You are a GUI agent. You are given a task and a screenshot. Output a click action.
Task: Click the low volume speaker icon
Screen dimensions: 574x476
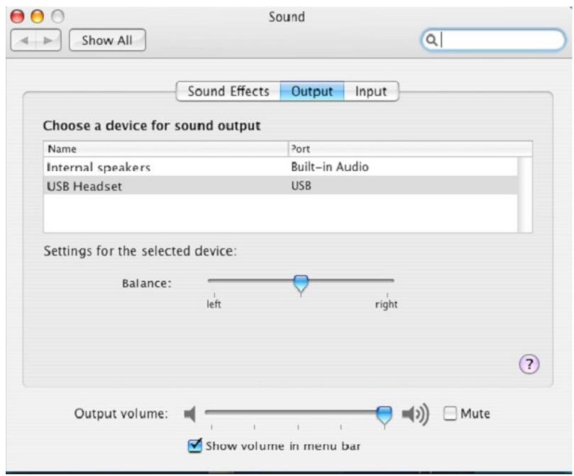(189, 414)
